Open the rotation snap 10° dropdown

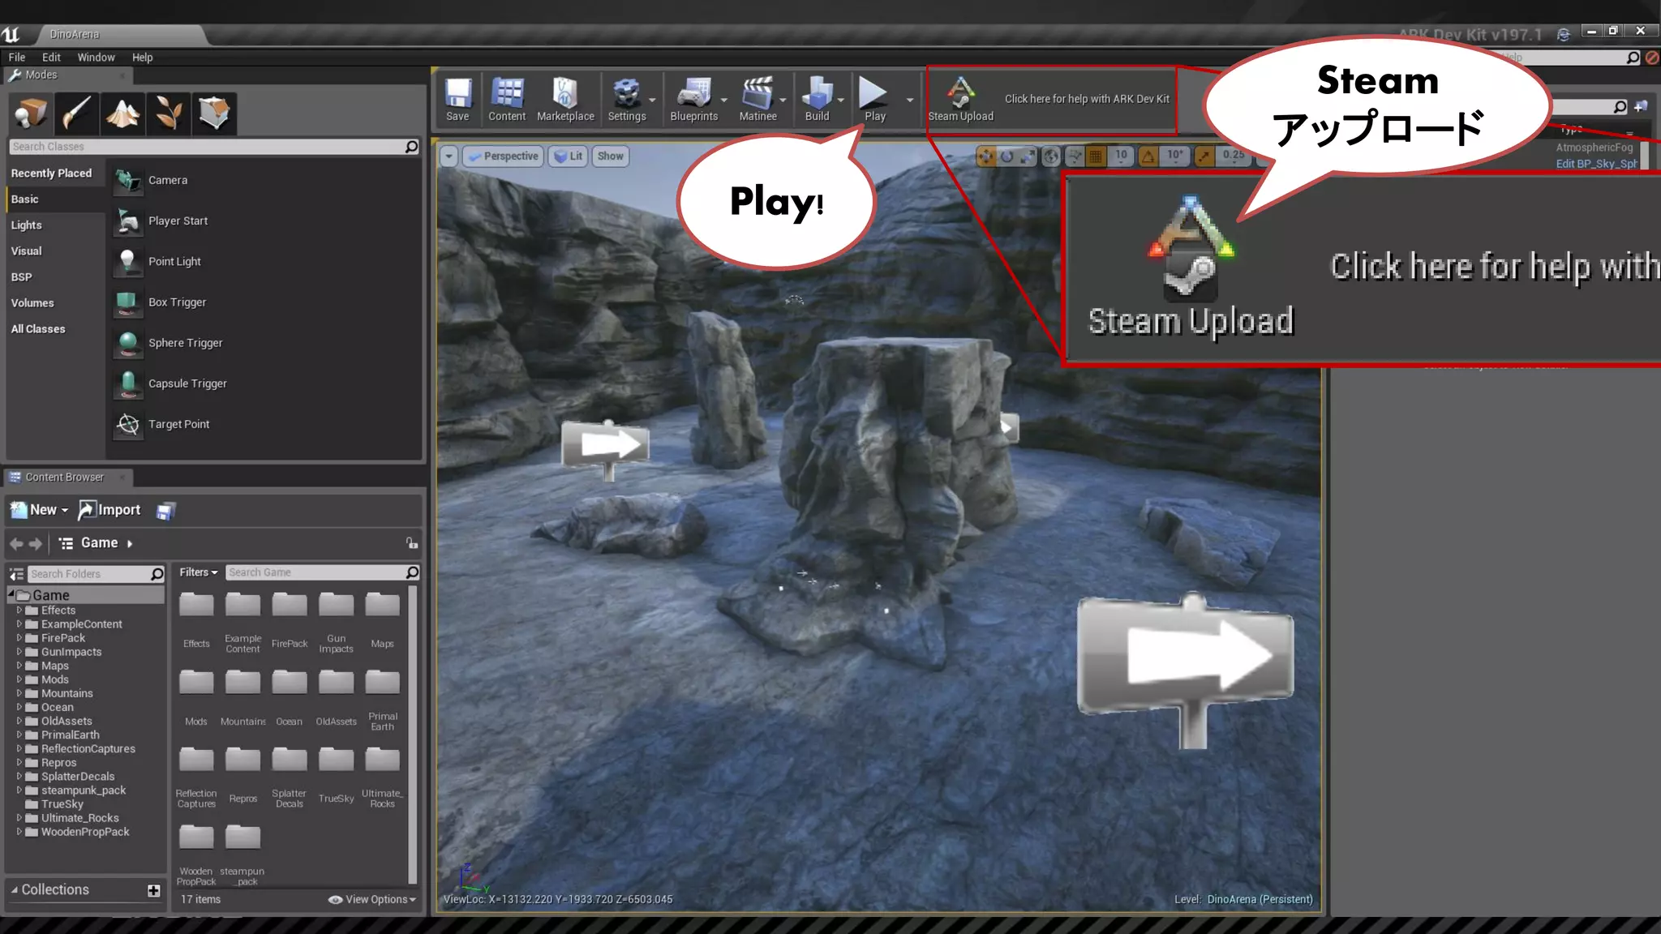coord(1174,156)
